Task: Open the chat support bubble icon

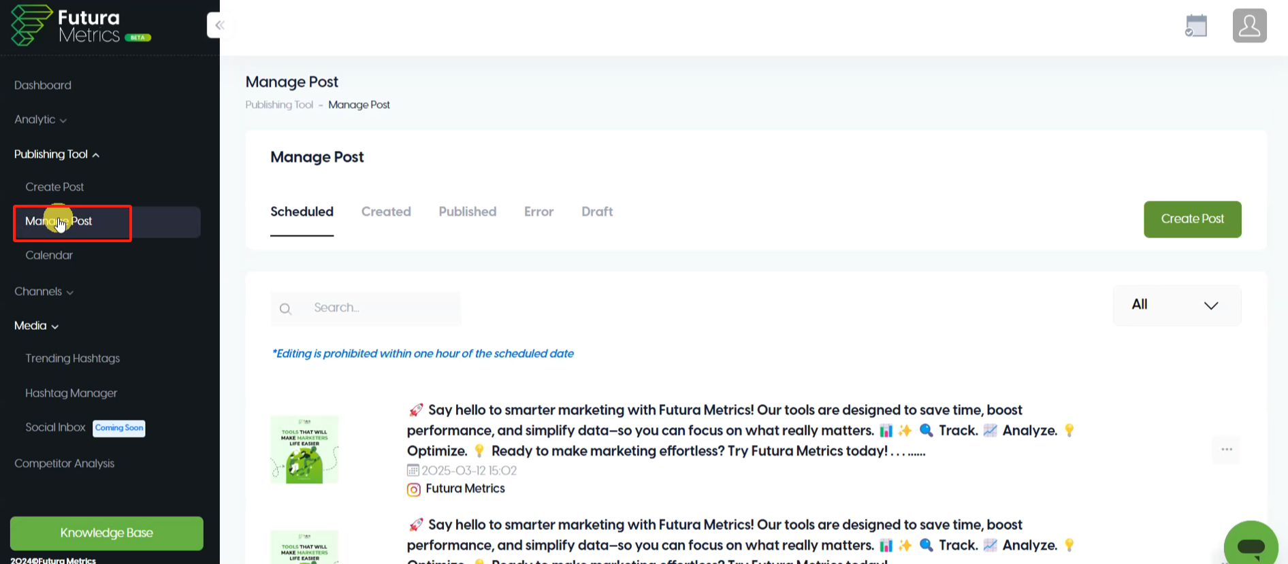Action: [x=1251, y=545]
